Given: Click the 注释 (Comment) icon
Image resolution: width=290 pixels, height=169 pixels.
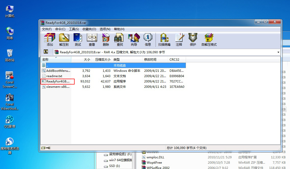Looking at the screenshot, I should (x=179, y=38).
